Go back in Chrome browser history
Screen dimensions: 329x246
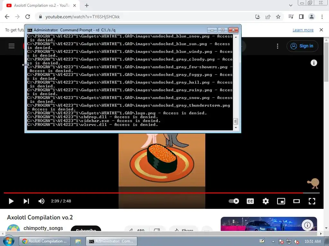click(7, 17)
